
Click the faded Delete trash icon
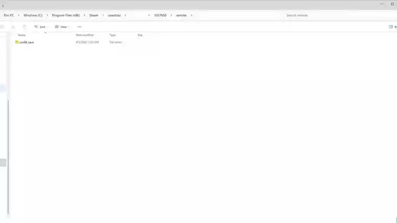tap(24, 27)
